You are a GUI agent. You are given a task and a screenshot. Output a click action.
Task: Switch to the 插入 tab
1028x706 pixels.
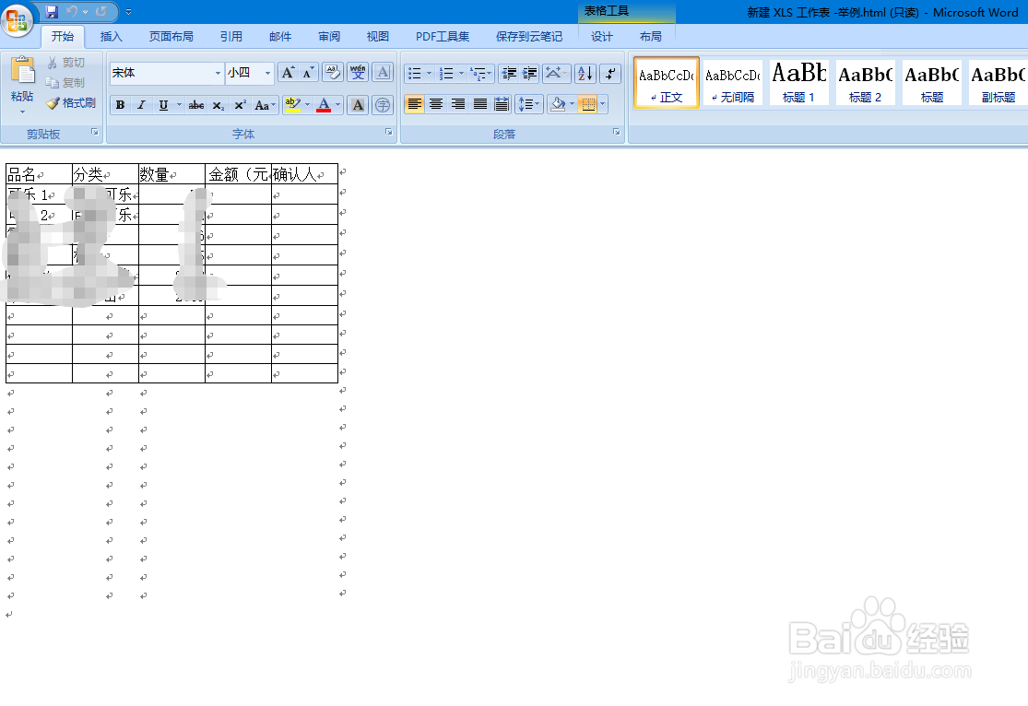pyautogui.click(x=111, y=37)
